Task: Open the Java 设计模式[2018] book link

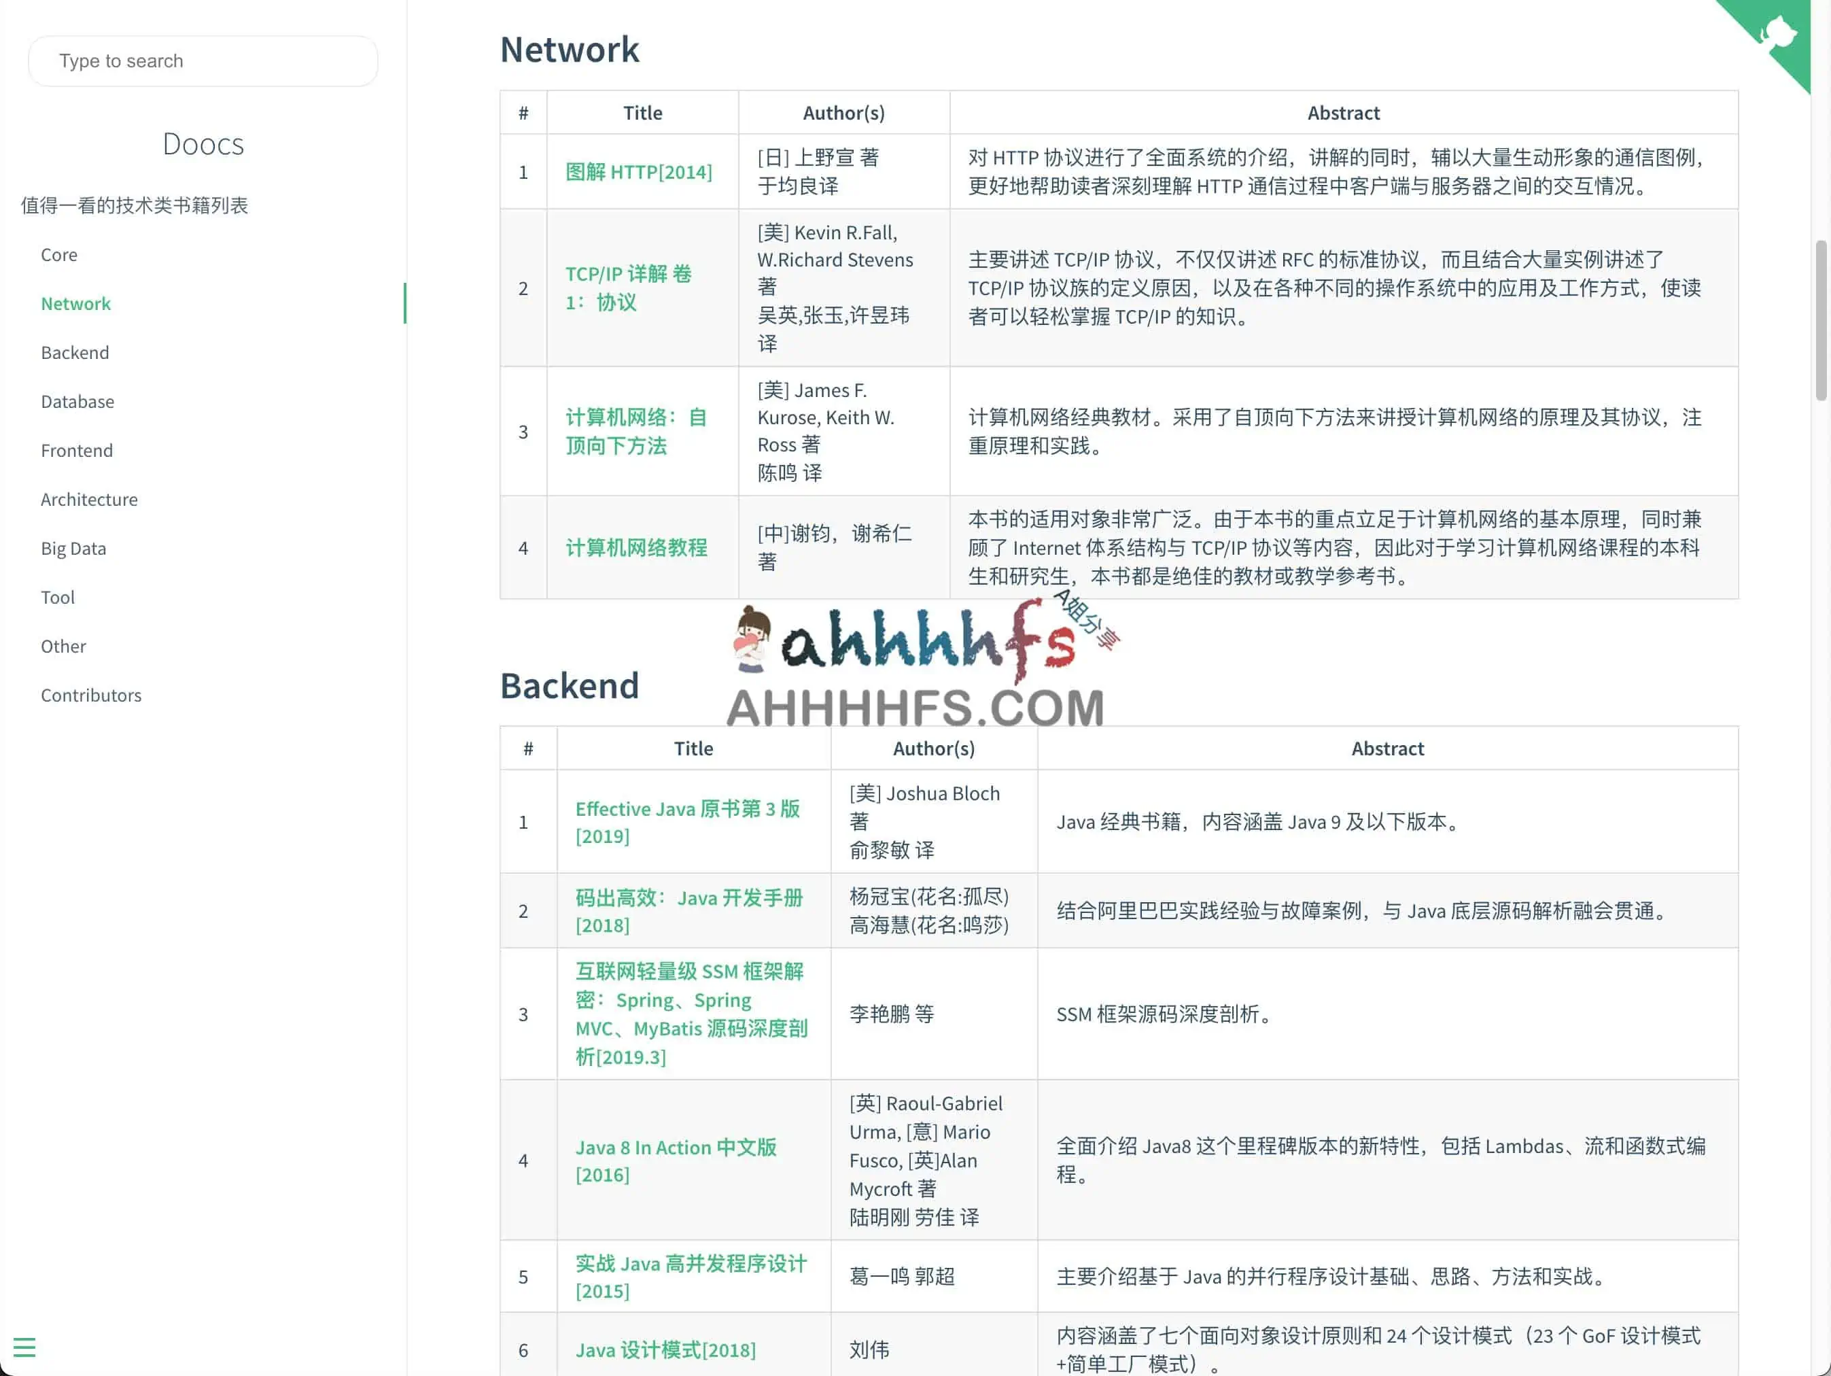Action: point(665,1349)
